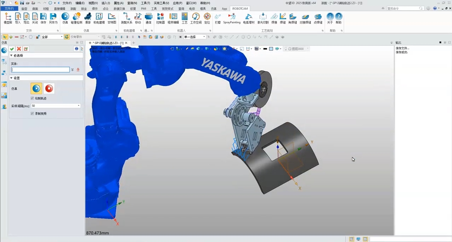
Task: Select the 对接焊缝 butt weld tool
Action: coord(305,18)
